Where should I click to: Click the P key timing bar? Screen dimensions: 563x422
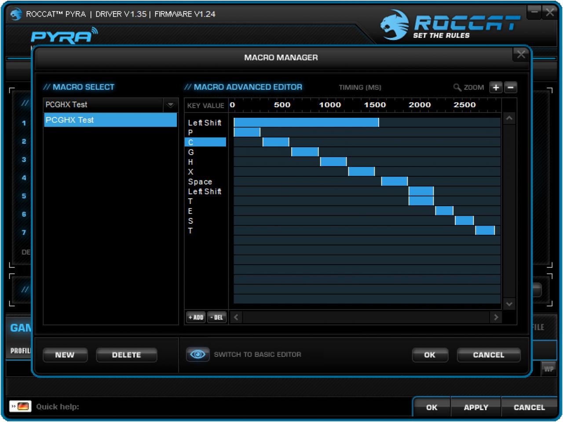point(247,132)
